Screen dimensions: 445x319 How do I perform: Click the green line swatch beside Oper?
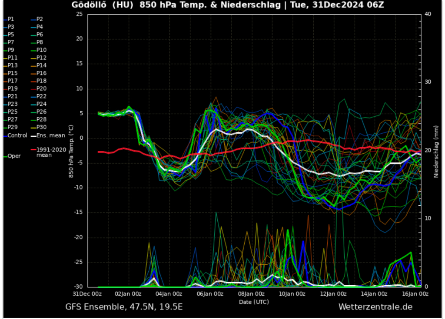point(5,156)
